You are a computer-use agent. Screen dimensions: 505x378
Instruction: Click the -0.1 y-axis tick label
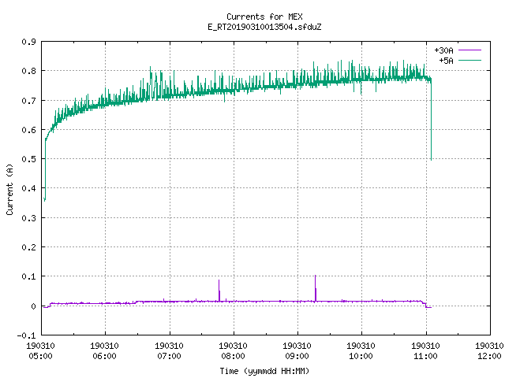click(x=26, y=335)
